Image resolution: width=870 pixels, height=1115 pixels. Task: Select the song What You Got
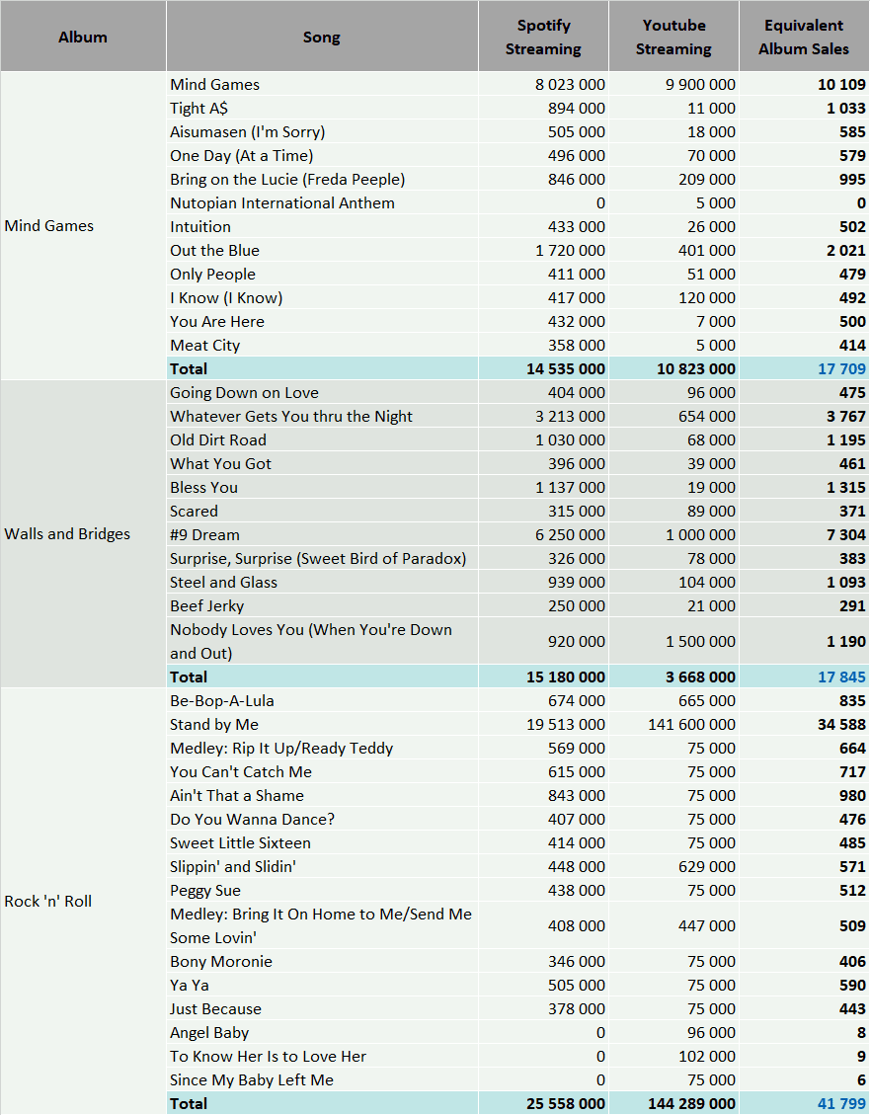tap(322, 463)
